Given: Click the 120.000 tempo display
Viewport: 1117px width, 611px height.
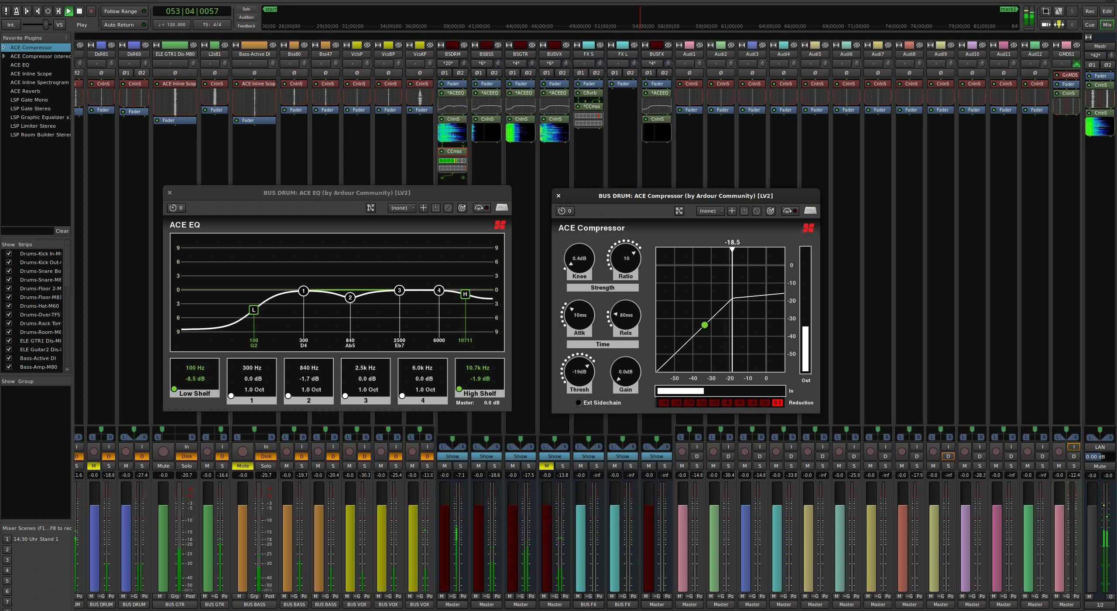Looking at the screenshot, I should (172, 24).
